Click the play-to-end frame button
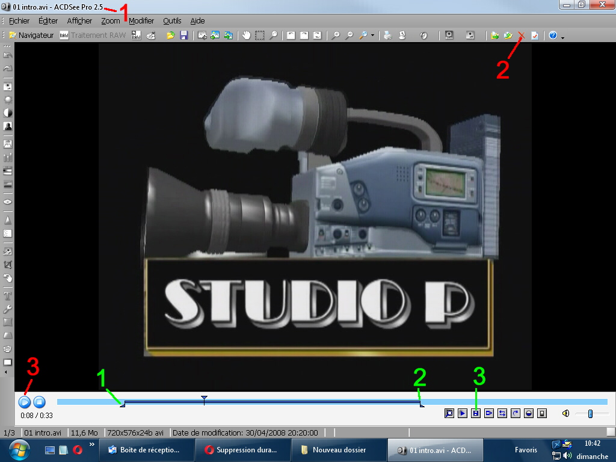 click(489, 413)
